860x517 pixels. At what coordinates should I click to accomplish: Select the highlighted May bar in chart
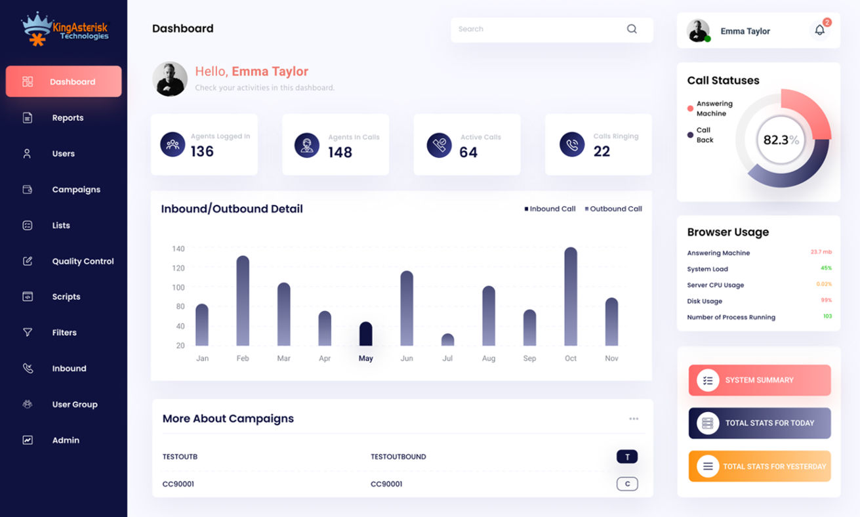click(x=365, y=333)
